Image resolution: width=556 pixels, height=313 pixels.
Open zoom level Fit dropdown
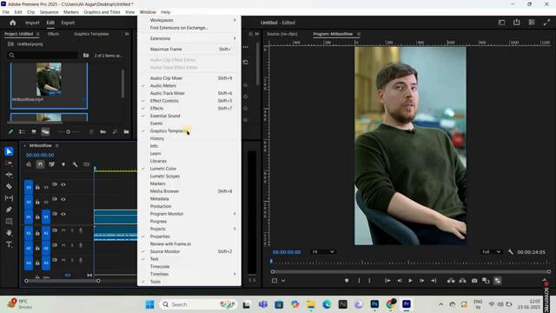pos(323,251)
